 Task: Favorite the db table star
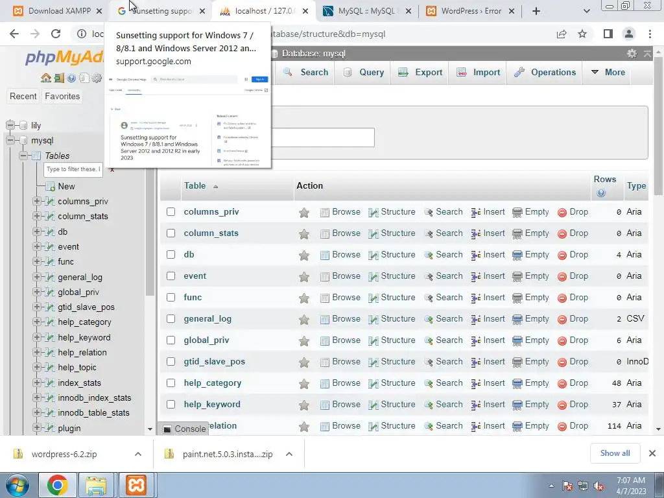304,255
